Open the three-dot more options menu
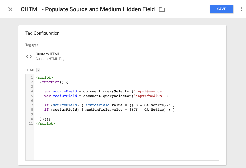The width and height of the screenshot is (246, 168). click(241, 9)
